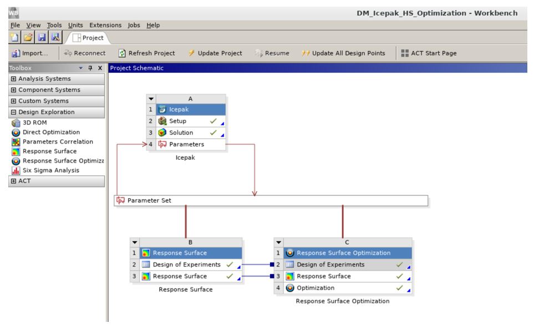Open the Jobs menu

pyautogui.click(x=134, y=25)
